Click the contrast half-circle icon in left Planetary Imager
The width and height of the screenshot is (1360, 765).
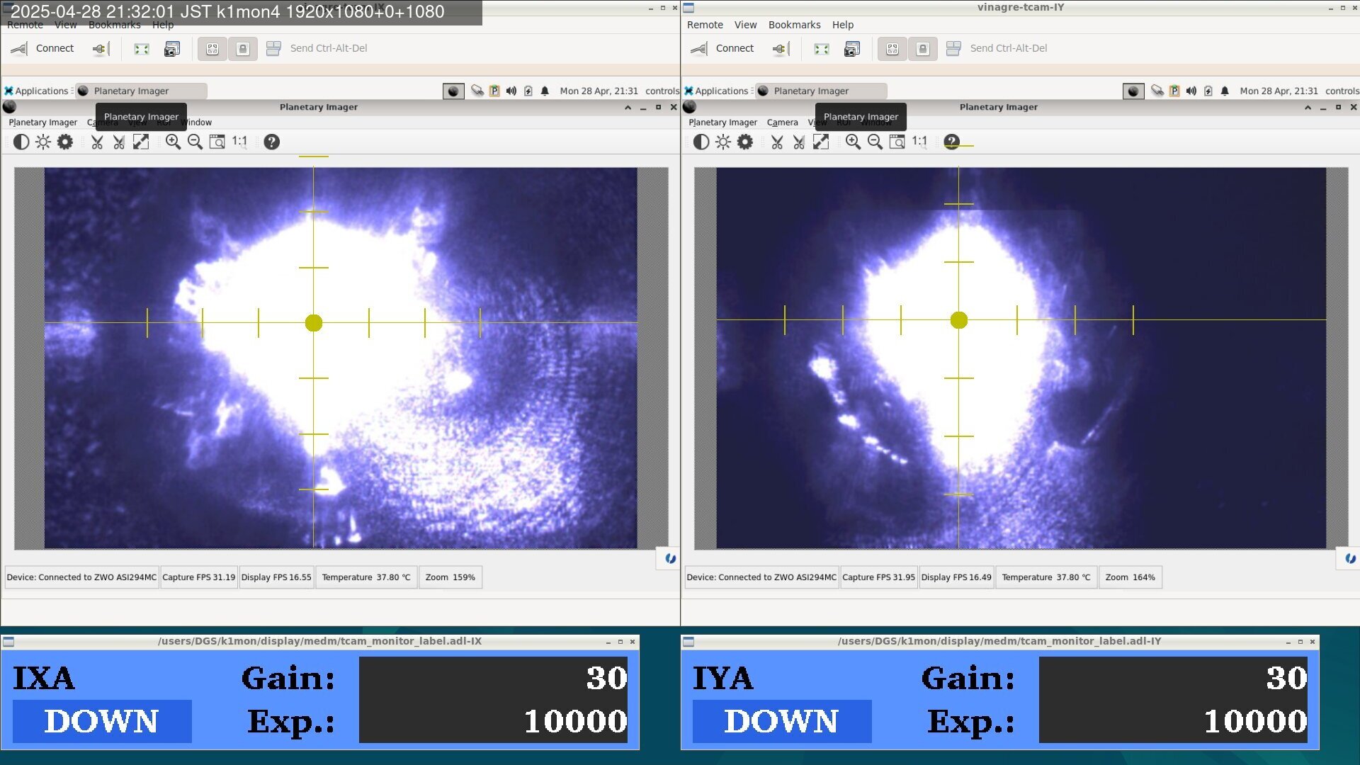21,142
